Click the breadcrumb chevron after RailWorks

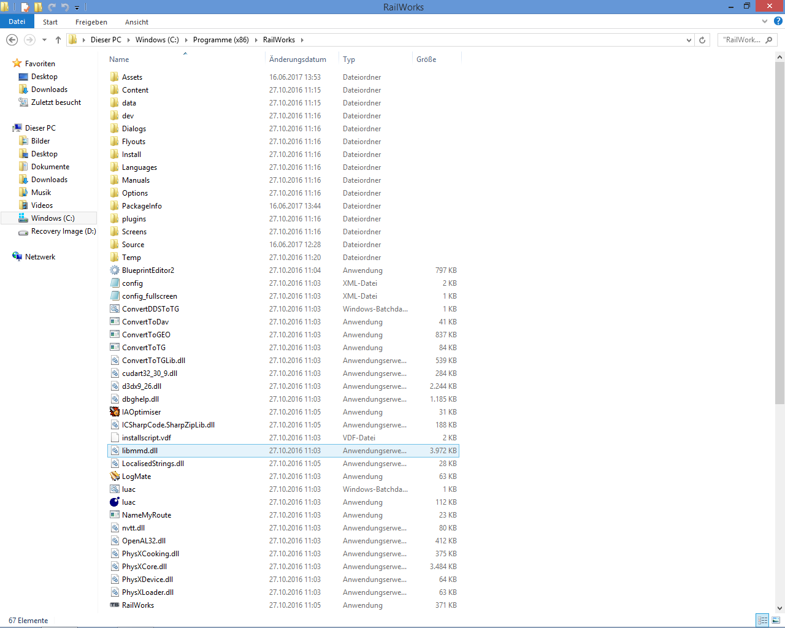[x=302, y=40]
